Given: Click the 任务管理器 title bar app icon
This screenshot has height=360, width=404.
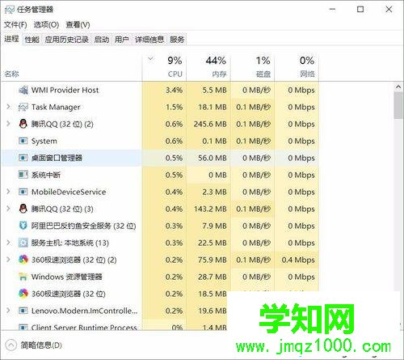Looking at the screenshot, I should click(10, 10).
